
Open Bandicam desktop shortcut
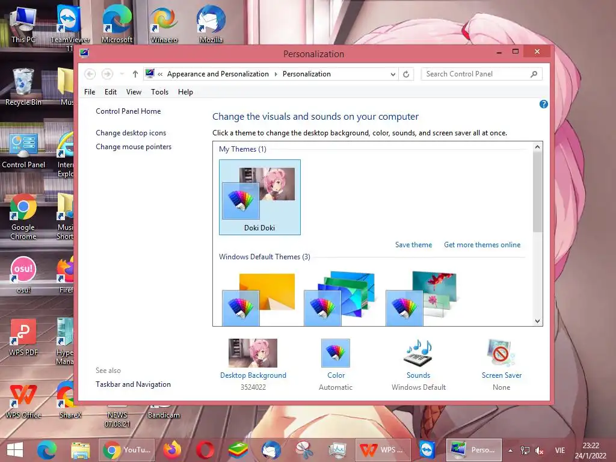click(164, 411)
